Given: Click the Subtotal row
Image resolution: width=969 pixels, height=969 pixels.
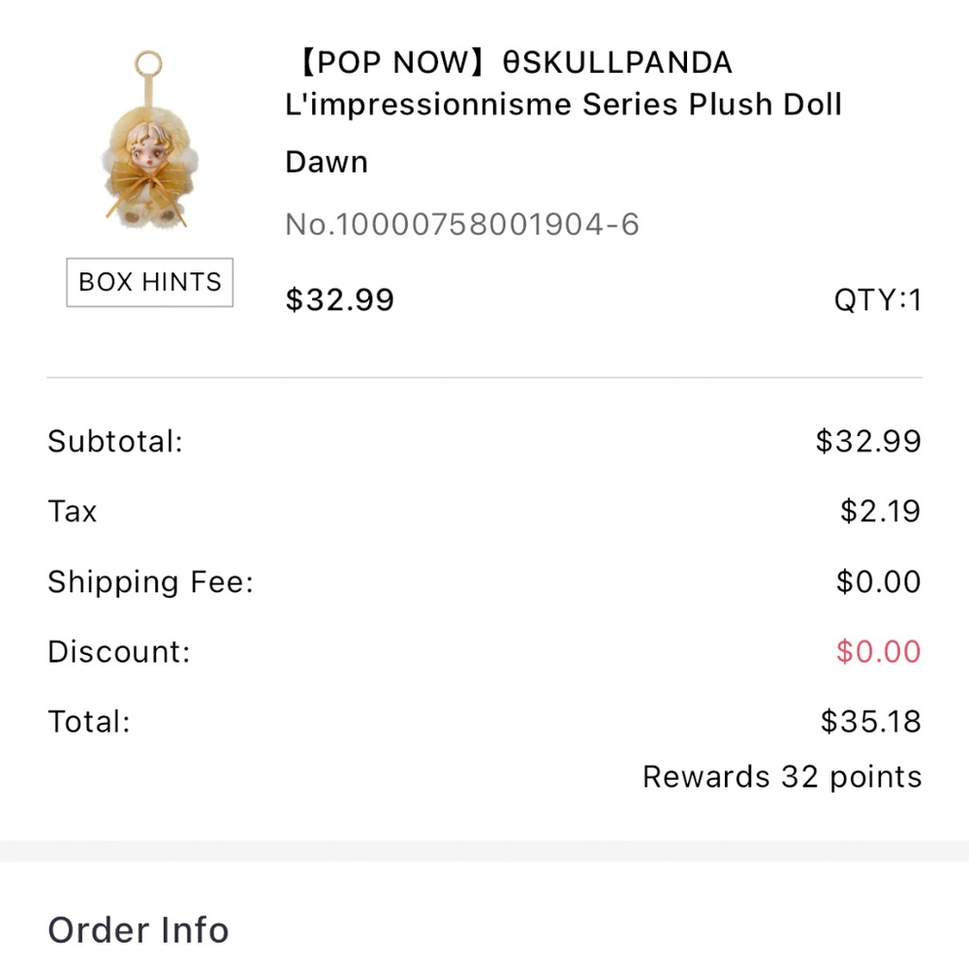Looking at the screenshot, I should (484, 441).
